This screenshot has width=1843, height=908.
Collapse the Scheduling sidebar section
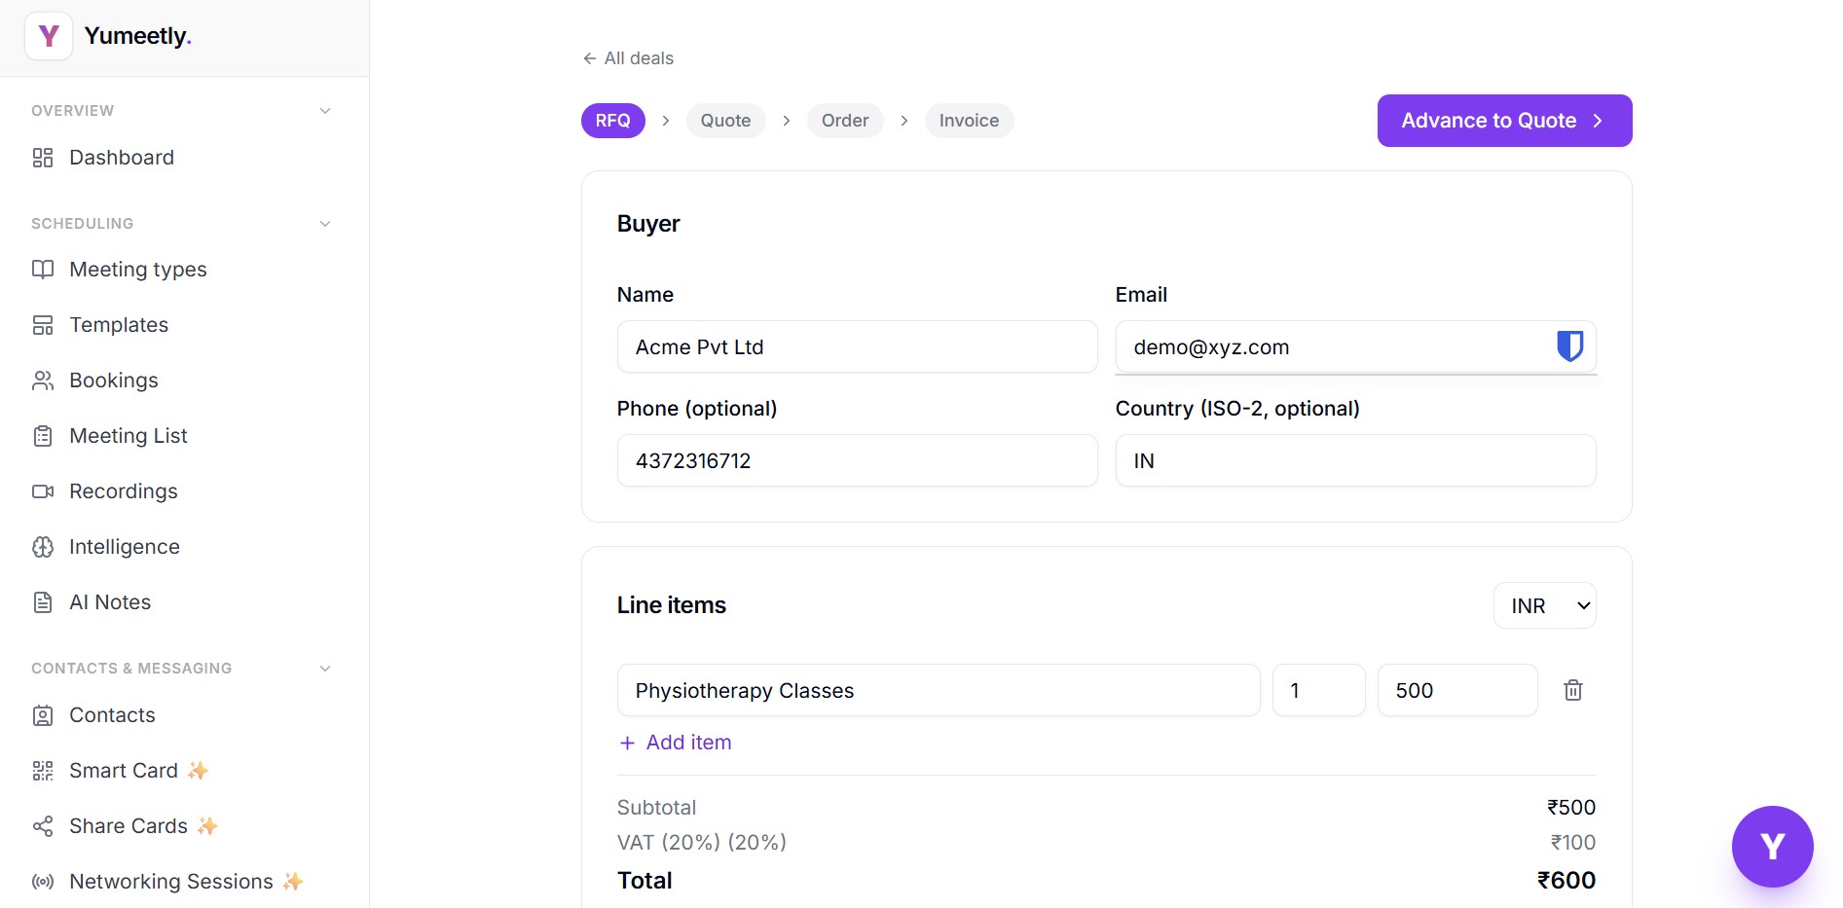(325, 224)
